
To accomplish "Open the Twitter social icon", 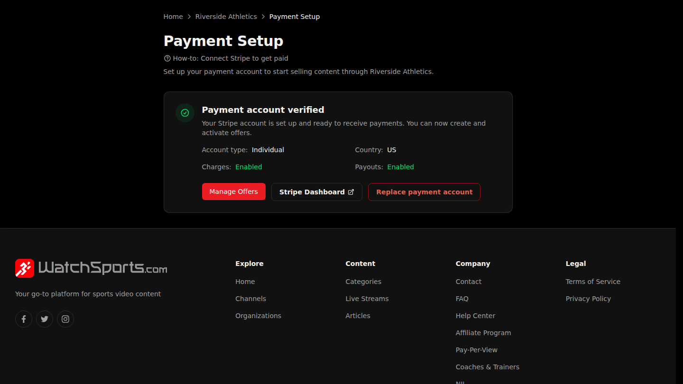I will coord(45,319).
